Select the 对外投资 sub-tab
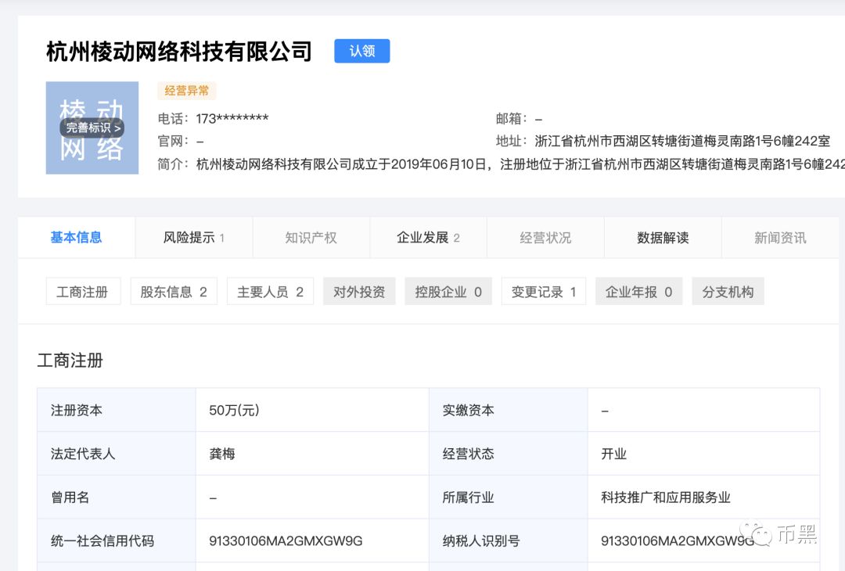The height and width of the screenshot is (571, 845). [x=359, y=292]
